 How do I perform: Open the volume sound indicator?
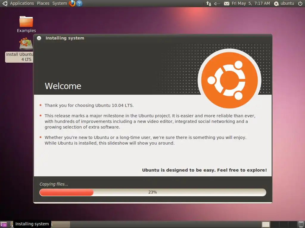[x=217, y=4]
